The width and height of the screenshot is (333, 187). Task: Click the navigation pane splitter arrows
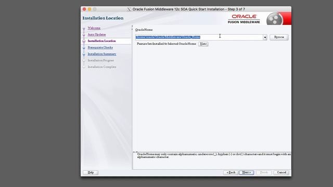pyautogui.click(x=132, y=28)
